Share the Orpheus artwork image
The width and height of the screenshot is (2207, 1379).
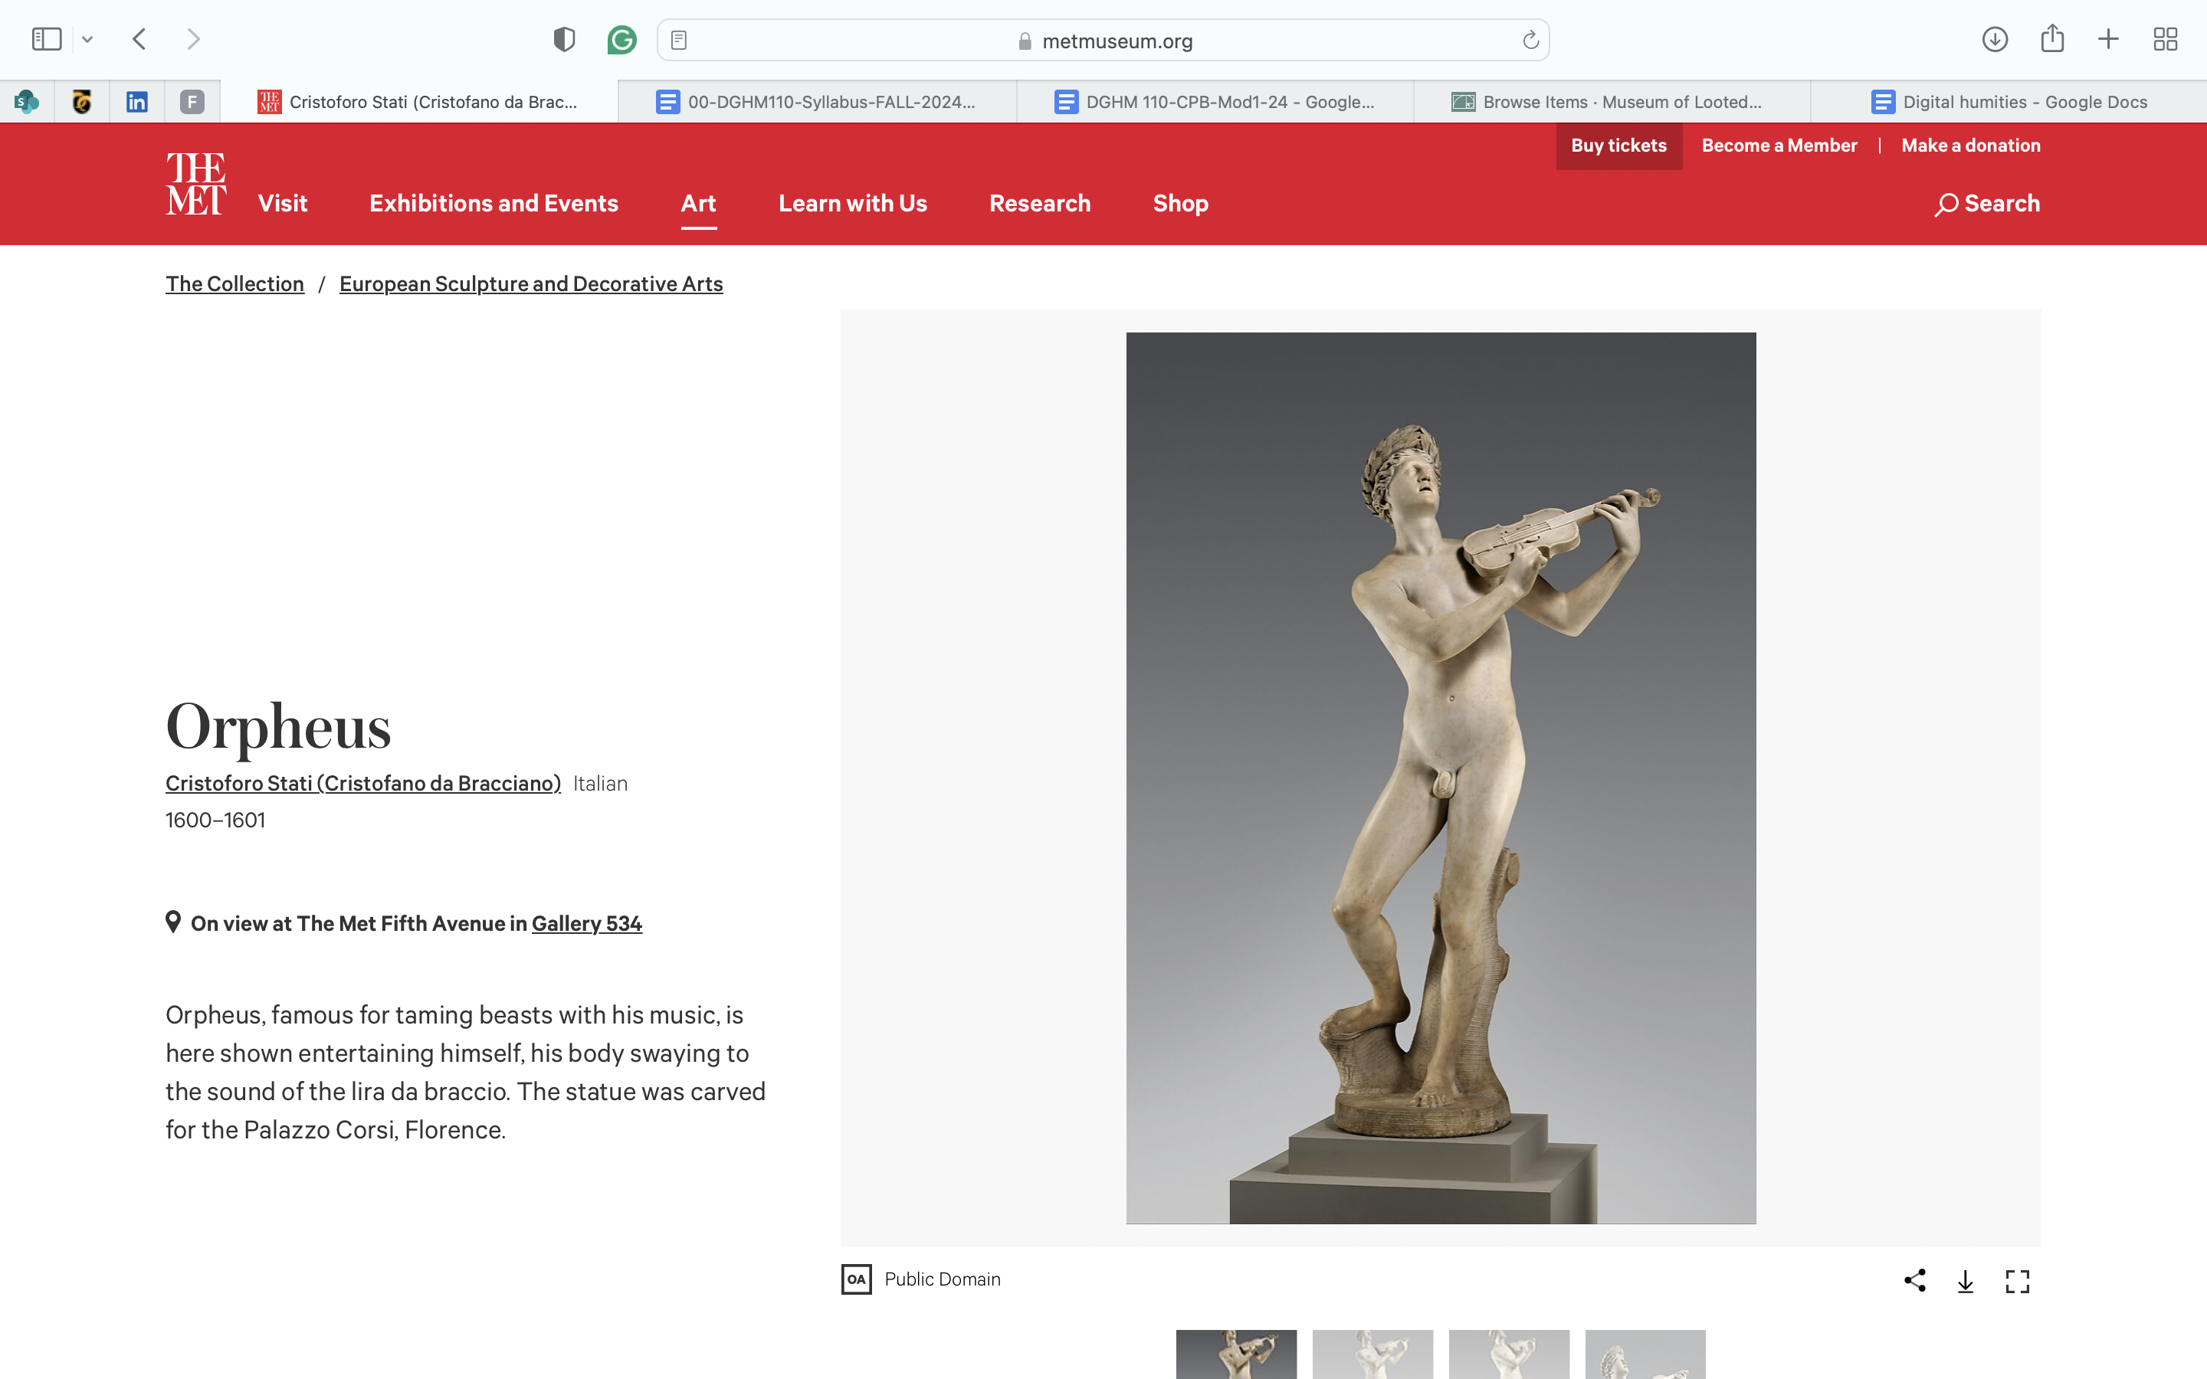click(x=1915, y=1280)
